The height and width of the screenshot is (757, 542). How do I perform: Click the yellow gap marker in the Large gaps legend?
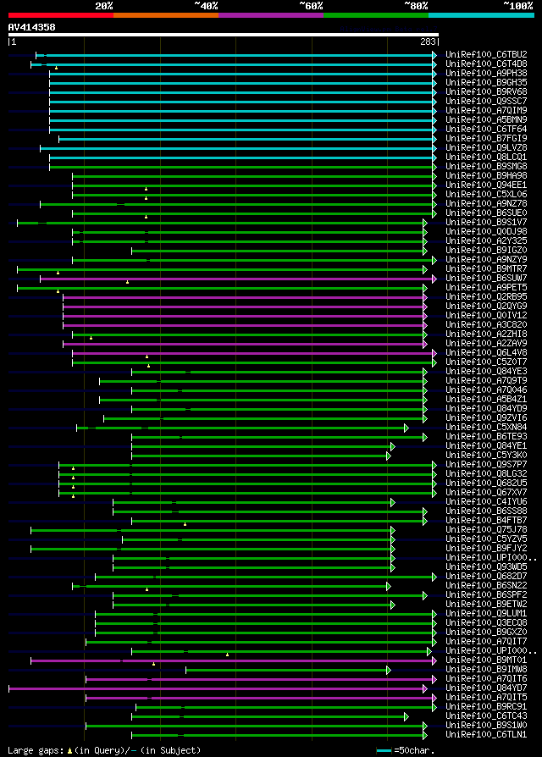[x=70, y=751]
